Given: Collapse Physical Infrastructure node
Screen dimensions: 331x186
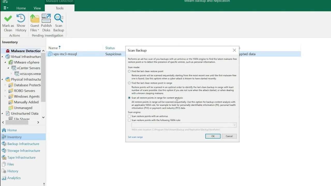Looking at the screenshot, I should click(x=2, y=79).
